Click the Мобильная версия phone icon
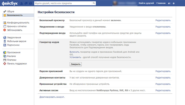This screenshot has height=105, width=185. pos(5,41)
